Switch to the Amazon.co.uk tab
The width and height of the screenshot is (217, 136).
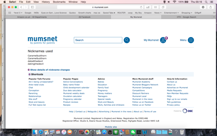pyautogui.click(x=32, y=17)
